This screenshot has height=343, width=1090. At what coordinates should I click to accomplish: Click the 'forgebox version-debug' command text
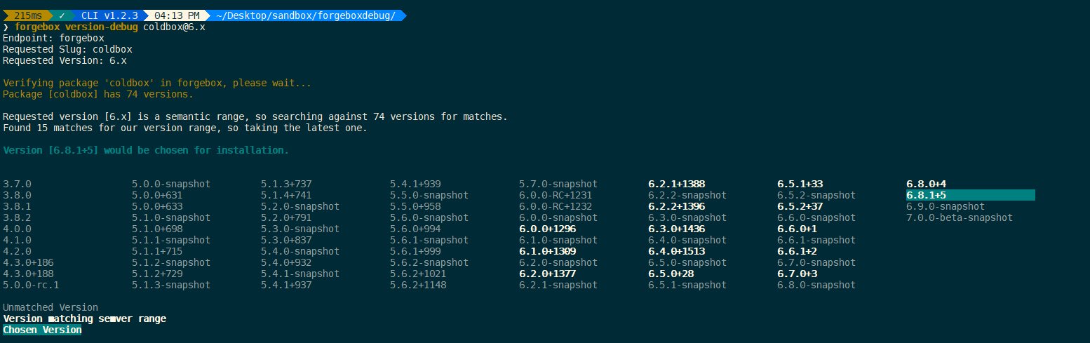point(76,27)
